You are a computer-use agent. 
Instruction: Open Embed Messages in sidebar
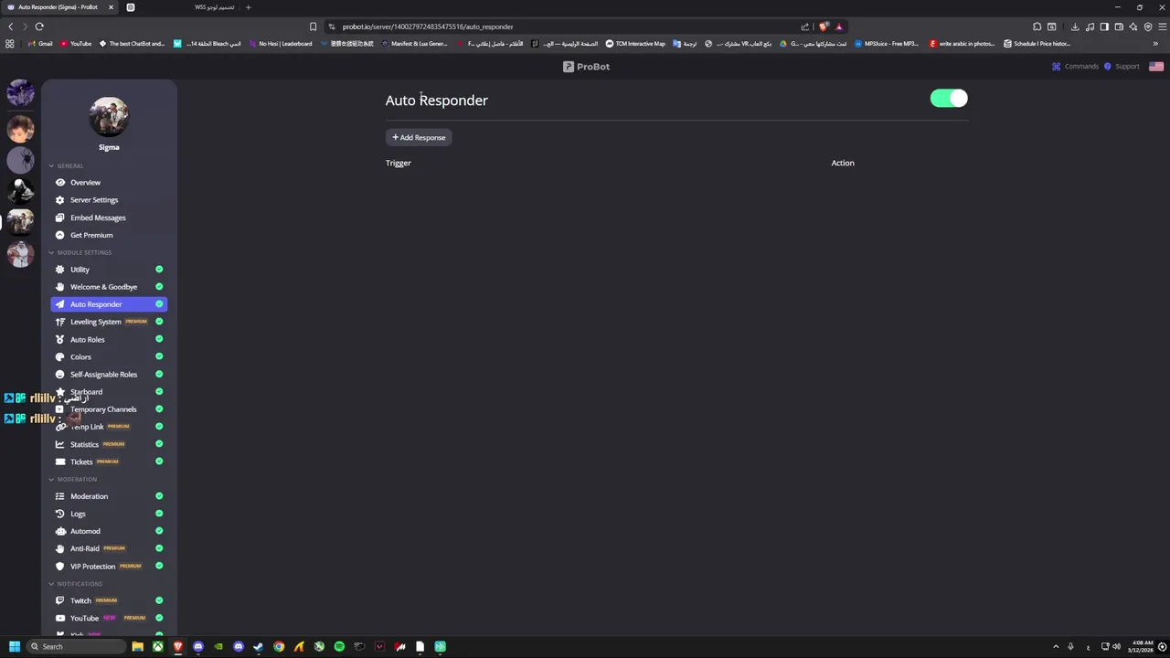(98, 218)
